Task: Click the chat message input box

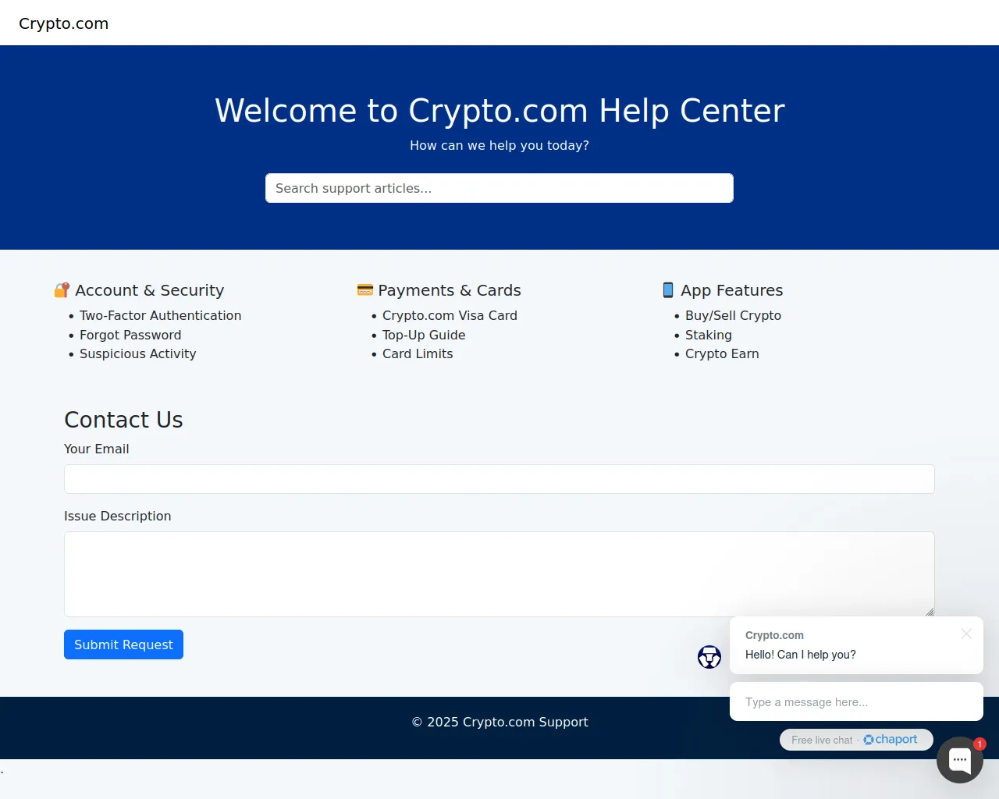Action: 856,701
